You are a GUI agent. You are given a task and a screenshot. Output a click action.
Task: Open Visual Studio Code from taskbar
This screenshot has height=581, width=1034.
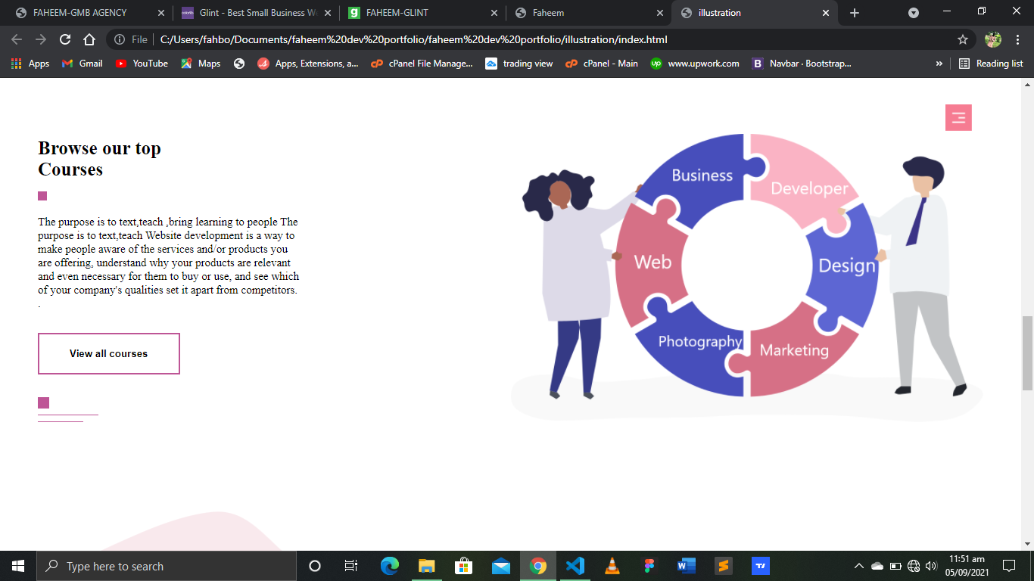575,566
